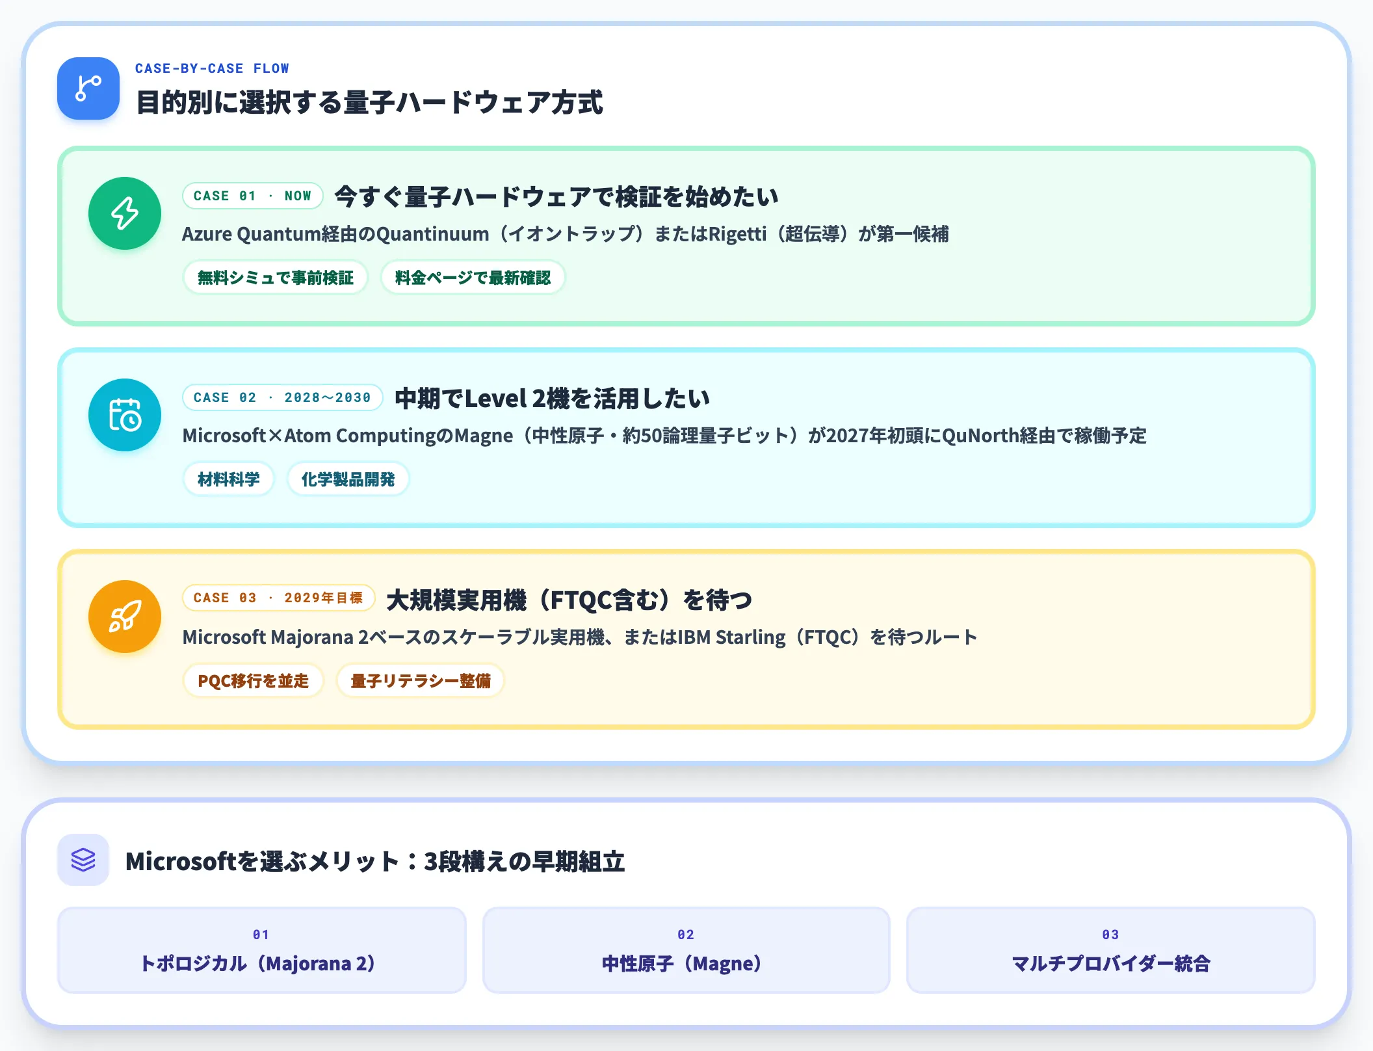Click the green lightning bolt icon
The image size is (1373, 1051).
coord(125,213)
